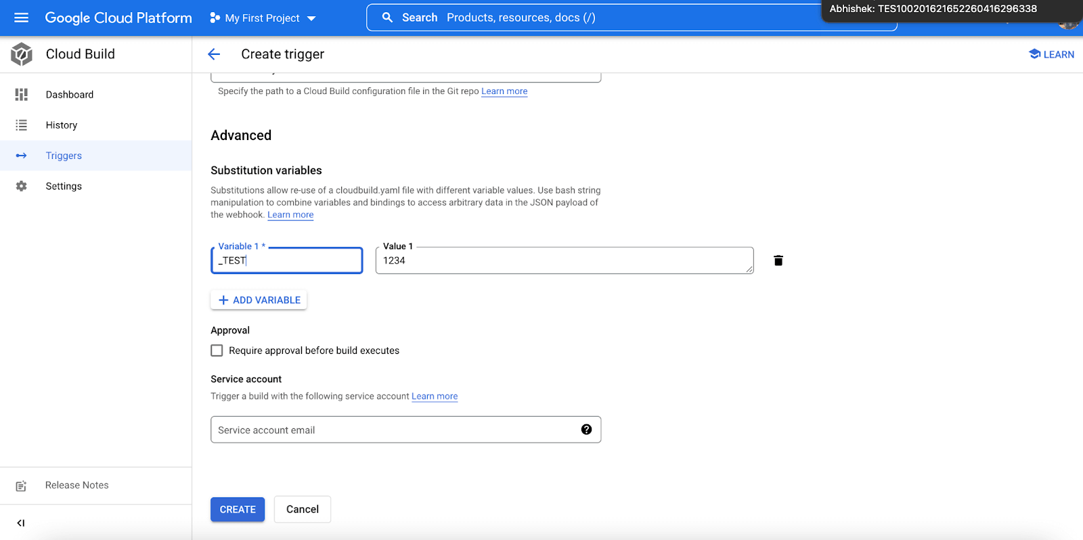Select Triggers in the sidebar
1083x540 pixels.
pos(64,156)
